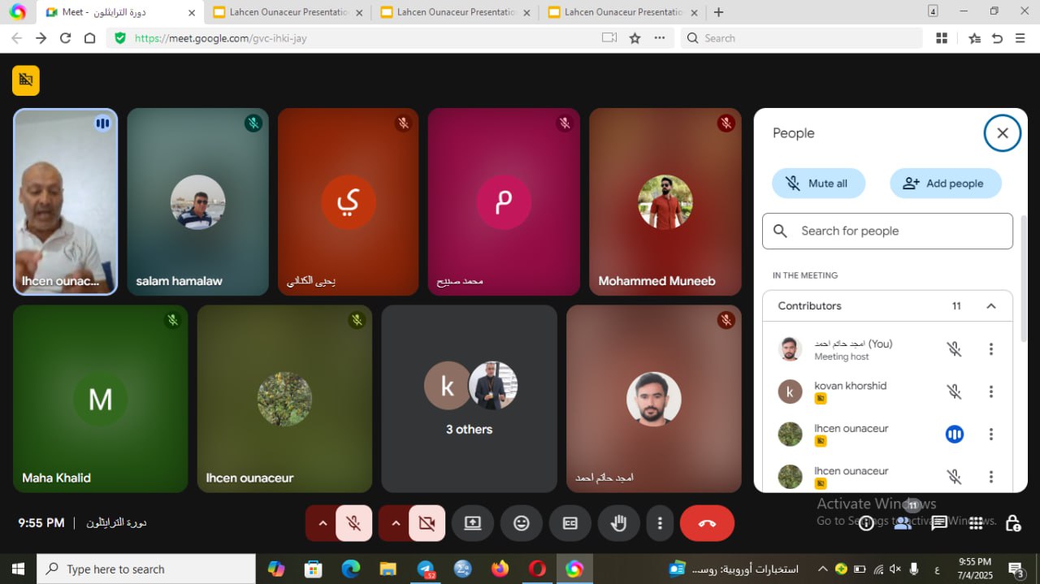Expand video settings arrow beside camera button

click(x=396, y=523)
